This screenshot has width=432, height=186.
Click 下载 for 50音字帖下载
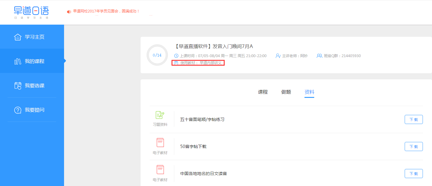pos(413,146)
